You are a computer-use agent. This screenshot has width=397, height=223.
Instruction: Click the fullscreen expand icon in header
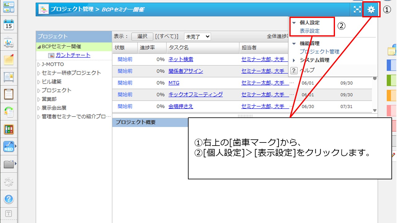pos(357,10)
